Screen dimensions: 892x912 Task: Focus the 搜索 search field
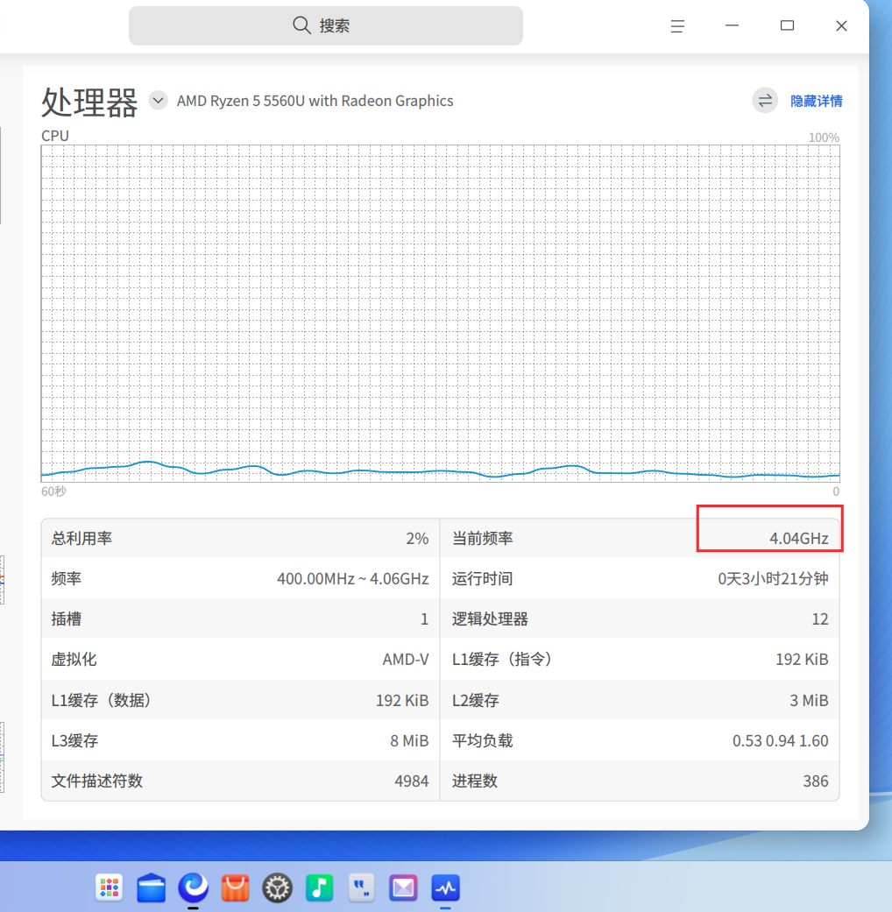[x=326, y=25]
